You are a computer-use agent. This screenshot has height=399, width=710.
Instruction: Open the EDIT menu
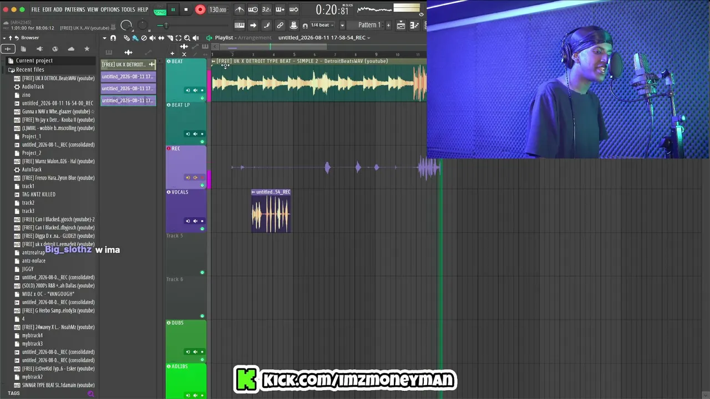(x=47, y=9)
